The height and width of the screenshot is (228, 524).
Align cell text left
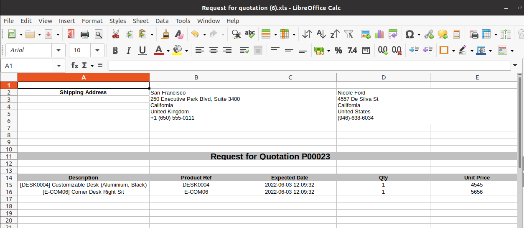tap(200, 51)
